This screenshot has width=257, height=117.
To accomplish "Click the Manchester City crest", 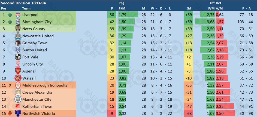I will (18, 99).
